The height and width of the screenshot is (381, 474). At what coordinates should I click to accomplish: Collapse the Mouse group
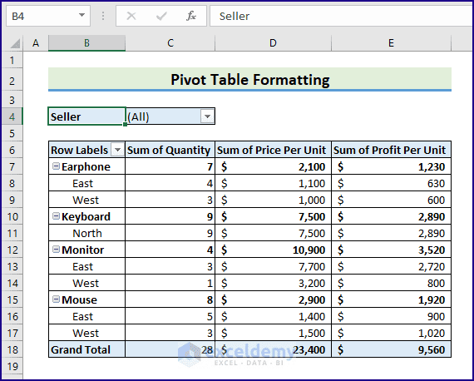56,299
